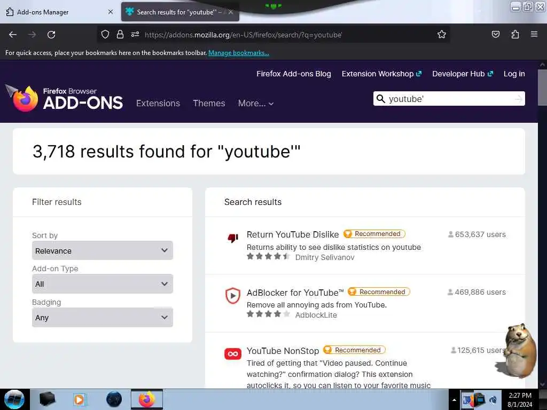The image size is (547, 410).
Task: Click the 469,886 users count
Action: (x=476, y=292)
